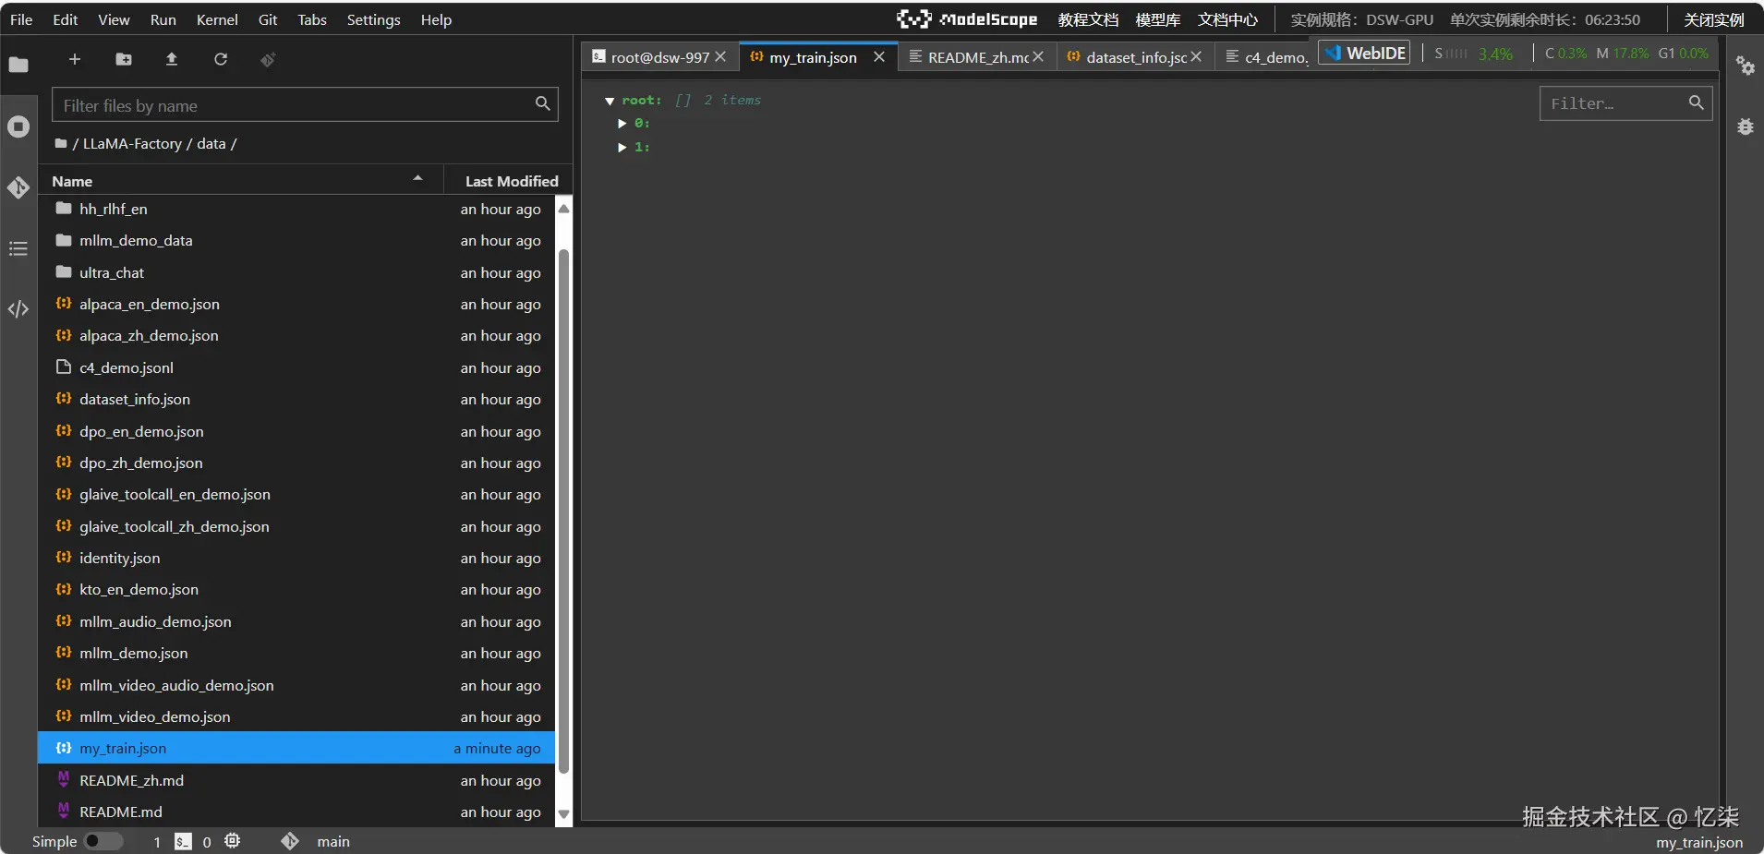Select identity.json in file list
Viewport: 1764px width, 854px height.
(296, 558)
